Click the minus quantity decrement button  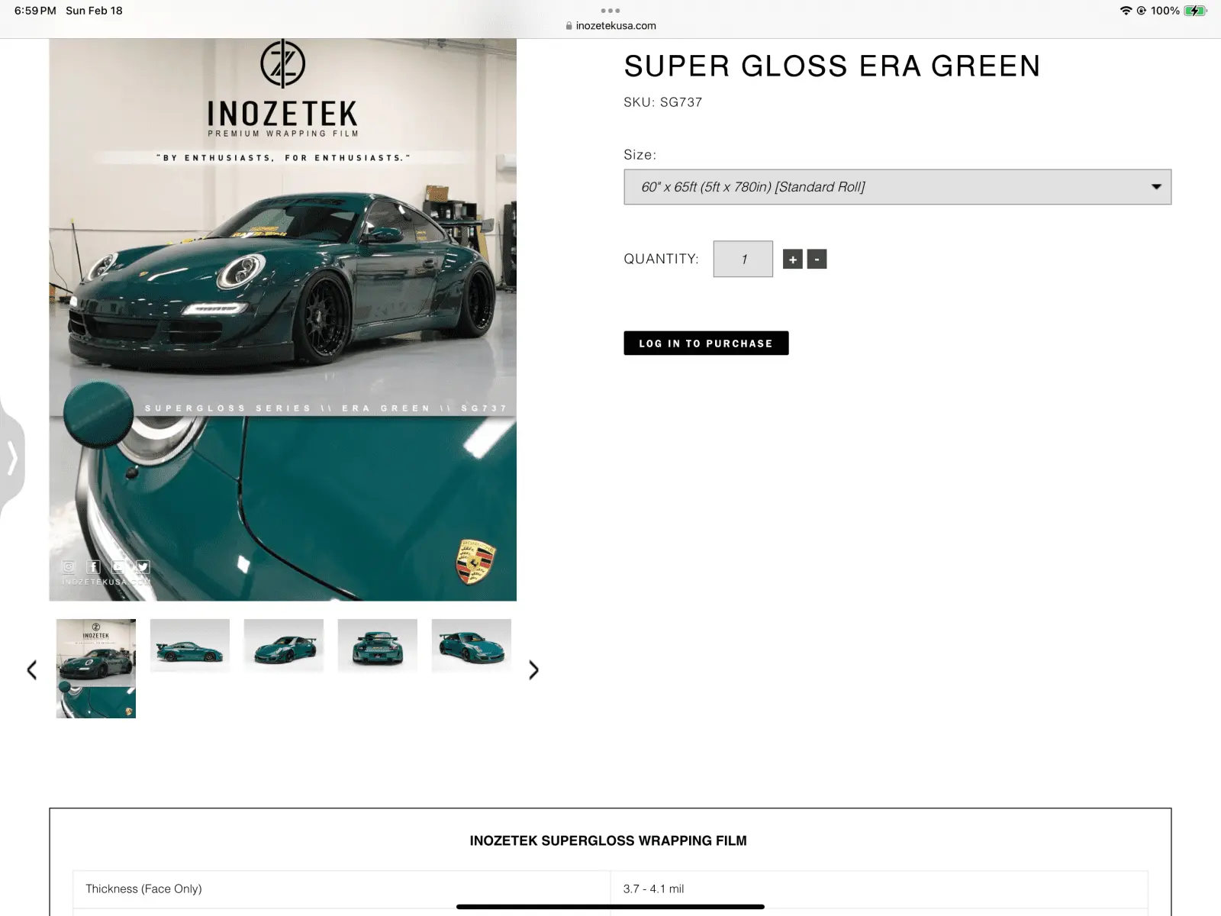coord(817,260)
